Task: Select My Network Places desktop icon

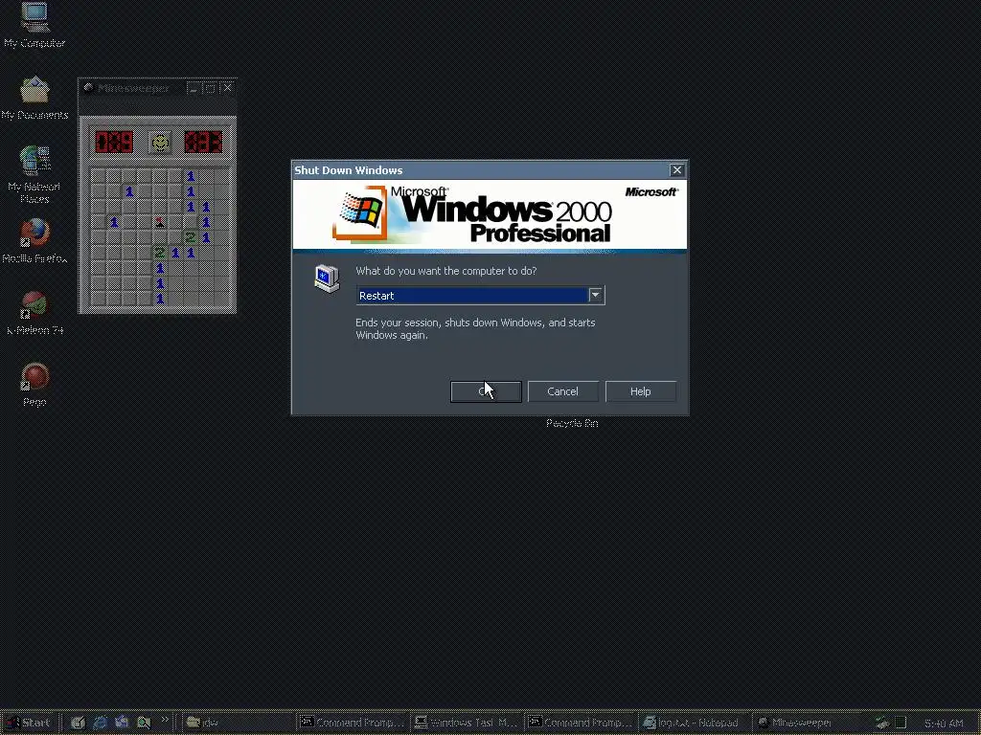Action: 34,174
